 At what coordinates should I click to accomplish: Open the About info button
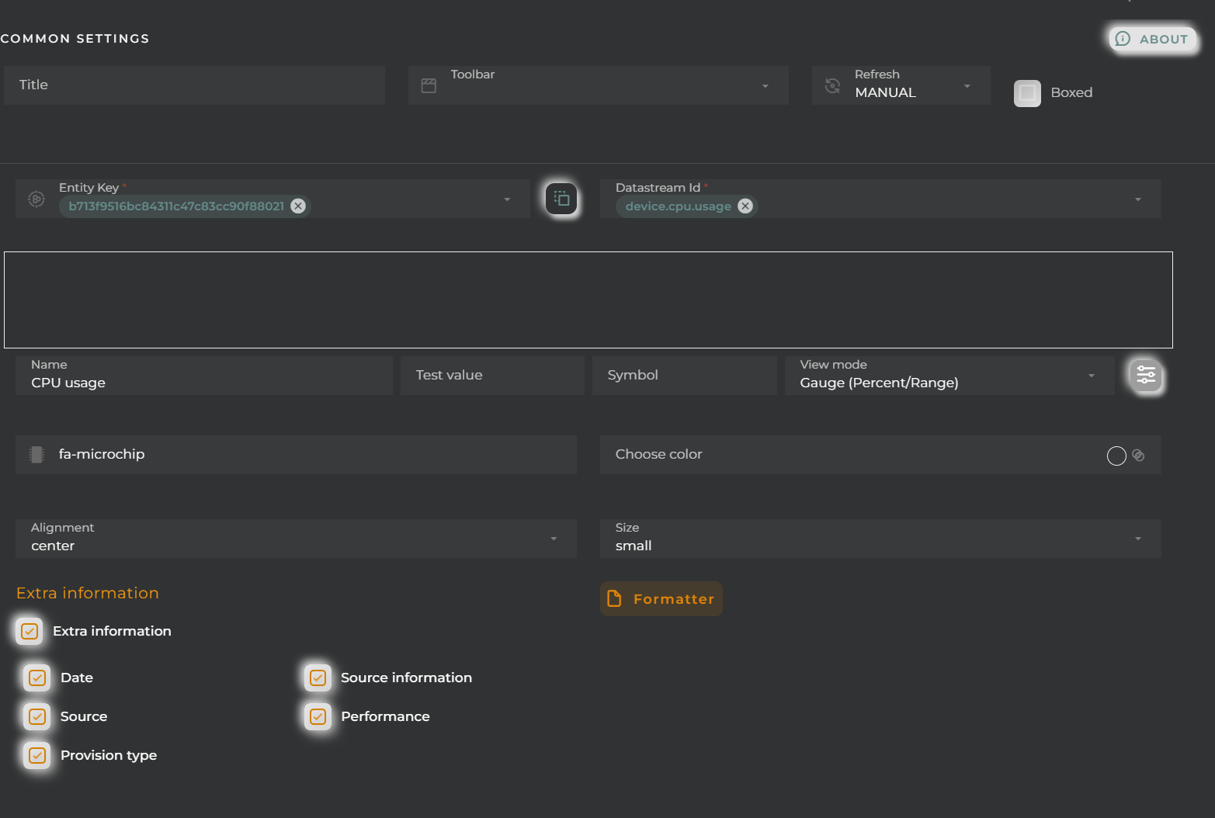[1152, 39]
